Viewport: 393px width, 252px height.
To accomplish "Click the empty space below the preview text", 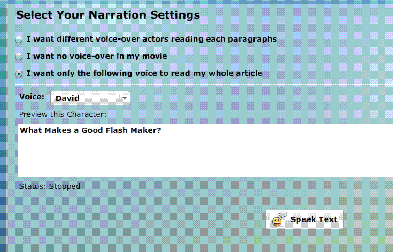I will click(x=205, y=156).
